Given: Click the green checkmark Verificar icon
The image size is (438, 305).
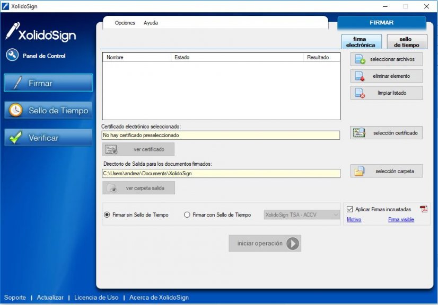Looking at the screenshot, I should [16, 137].
